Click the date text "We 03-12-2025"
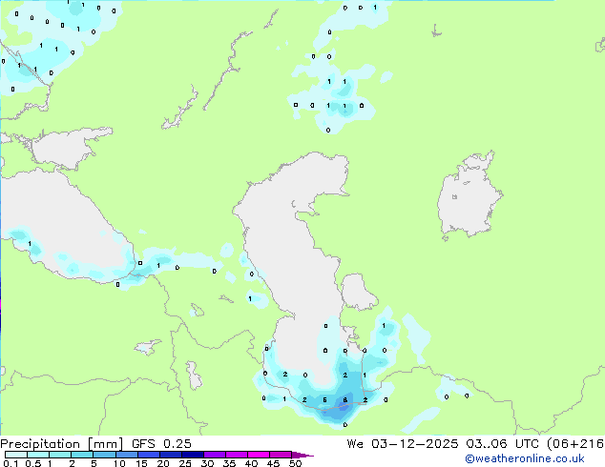 coord(403,444)
